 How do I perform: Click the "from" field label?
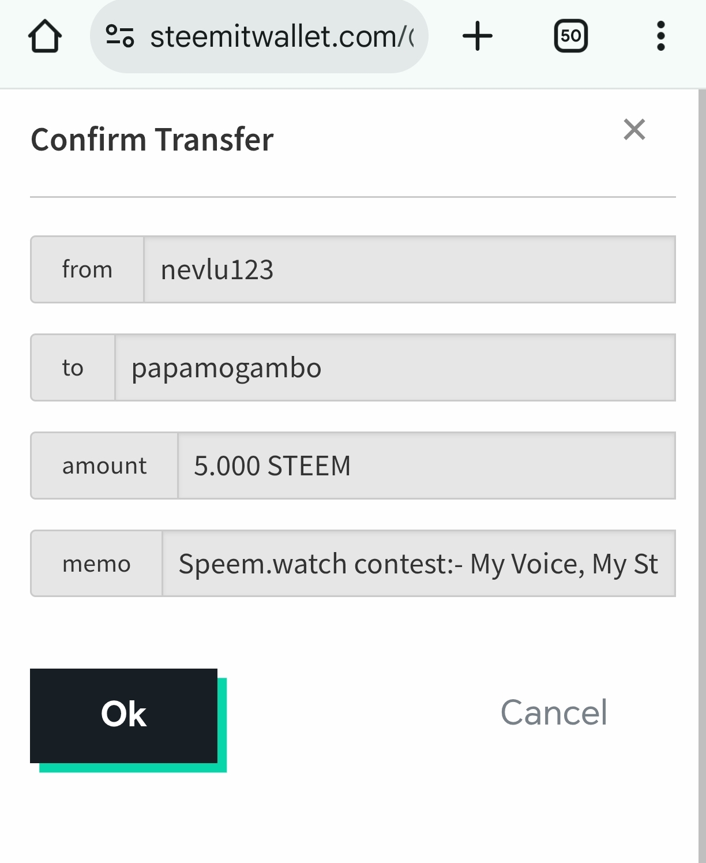[87, 269]
